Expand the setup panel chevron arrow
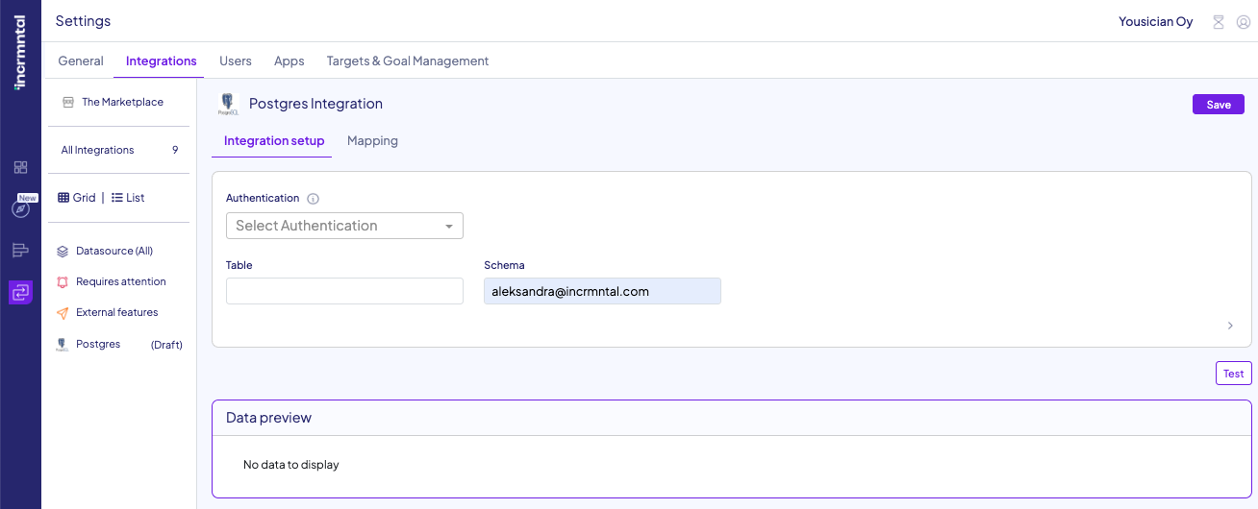The height and width of the screenshot is (509, 1258). [x=1230, y=326]
